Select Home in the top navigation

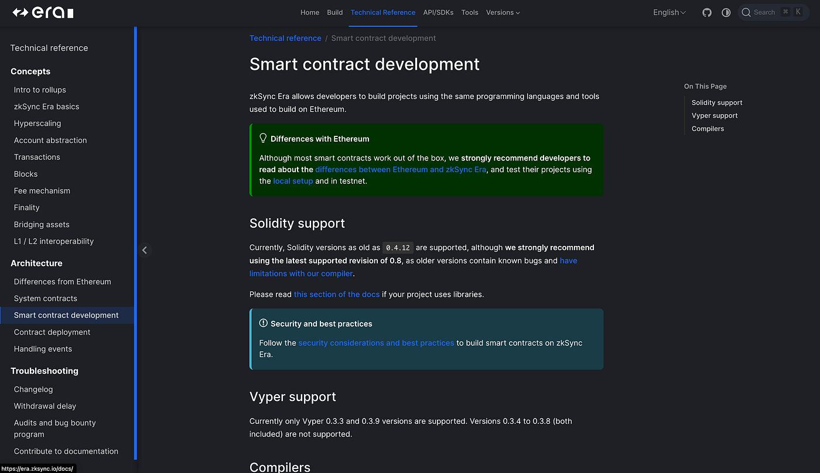(x=310, y=12)
